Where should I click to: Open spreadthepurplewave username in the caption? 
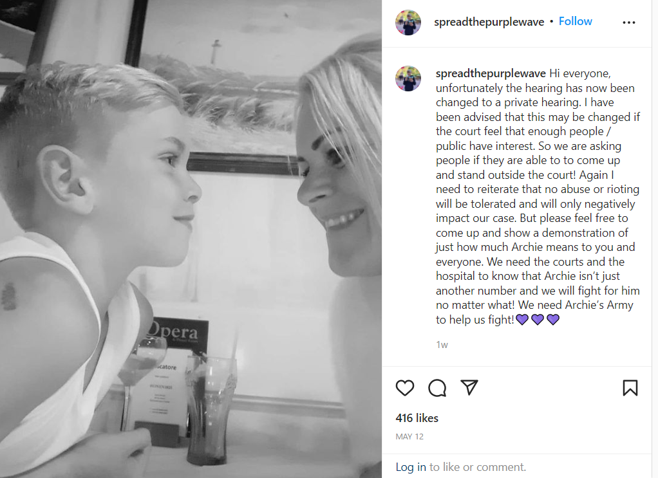[491, 73]
